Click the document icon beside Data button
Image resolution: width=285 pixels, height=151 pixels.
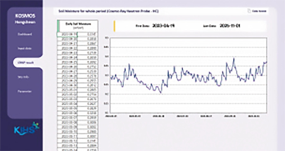(249, 11)
